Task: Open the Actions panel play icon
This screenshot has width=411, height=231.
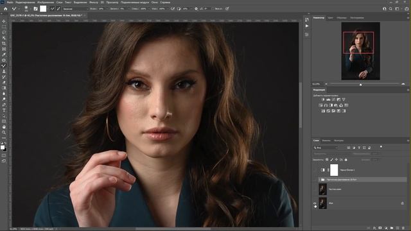Action: (x=307, y=26)
